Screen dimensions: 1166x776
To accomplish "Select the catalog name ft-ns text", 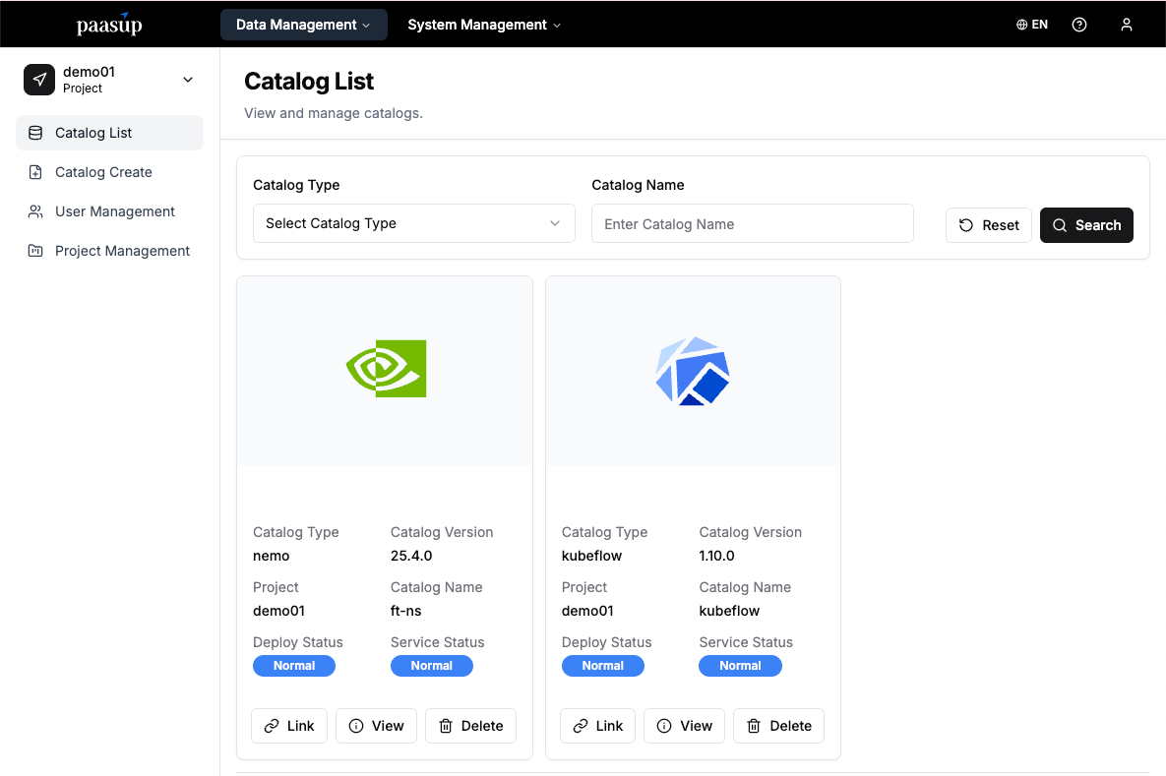I will [406, 611].
